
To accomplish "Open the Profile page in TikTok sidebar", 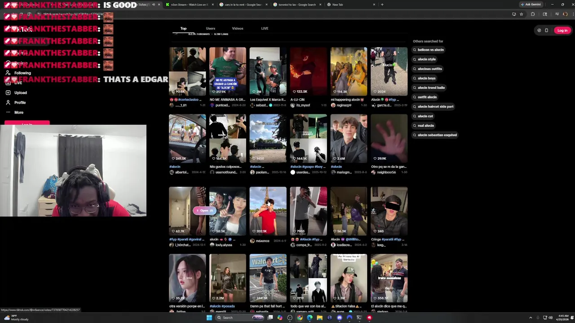I will [x=16, y=102].
